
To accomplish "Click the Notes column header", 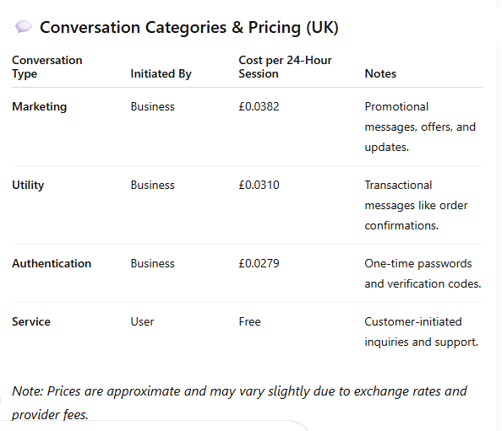I will tap(380, 74).
